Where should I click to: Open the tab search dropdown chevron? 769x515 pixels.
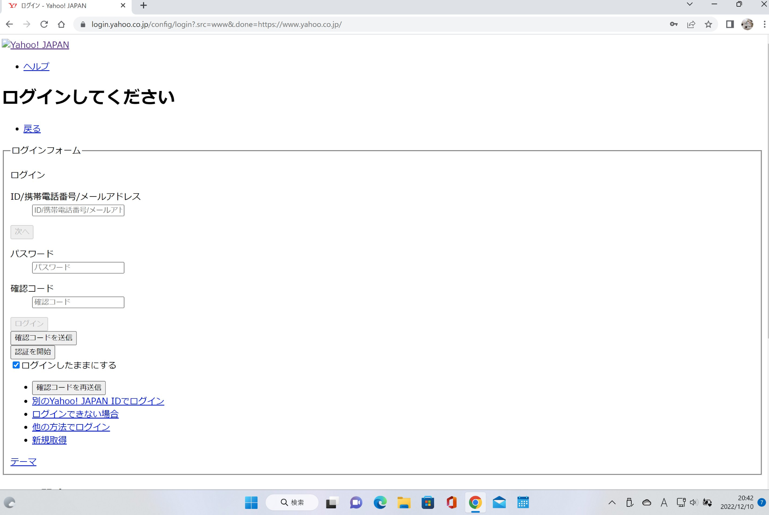tap(689, 4)
